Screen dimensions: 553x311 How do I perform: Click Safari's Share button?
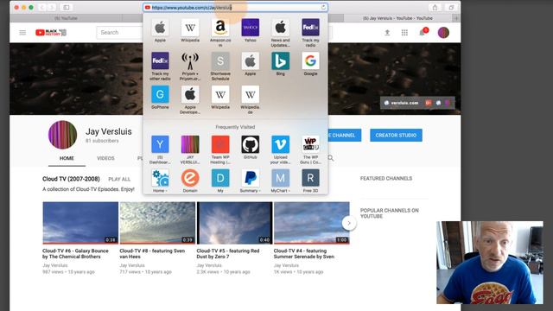click(x=435, y=8)
